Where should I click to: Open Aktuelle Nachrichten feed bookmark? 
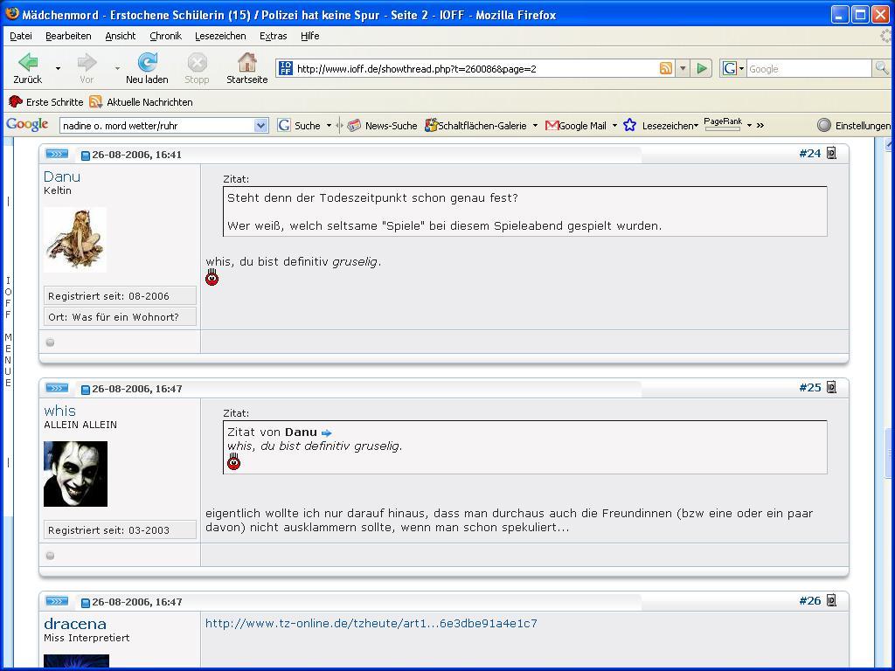pyautogui.click(x=141, y=102)
